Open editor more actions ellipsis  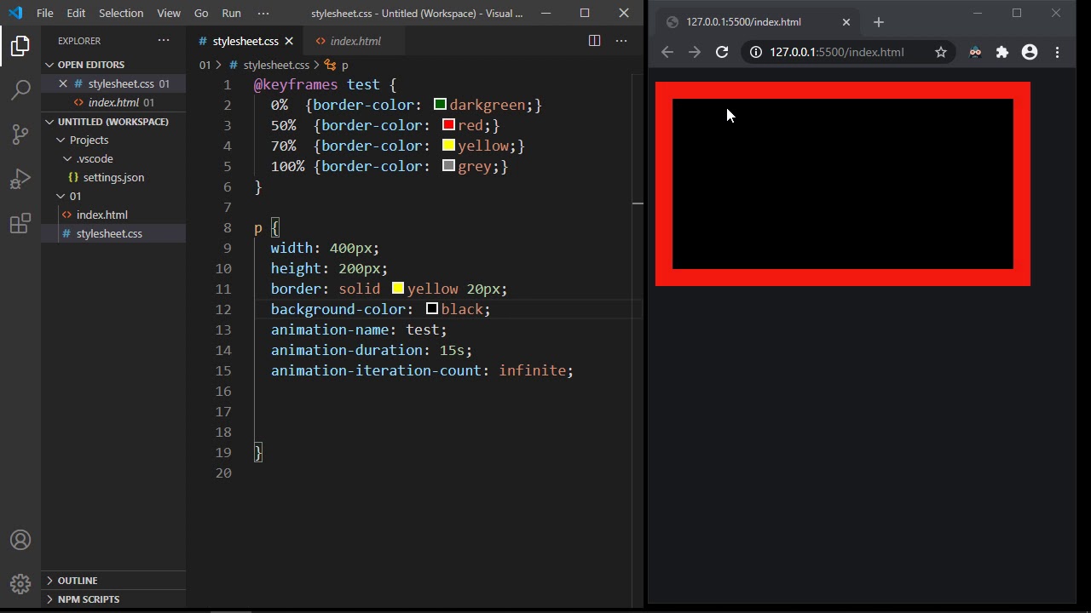click(x=621, y=41)
